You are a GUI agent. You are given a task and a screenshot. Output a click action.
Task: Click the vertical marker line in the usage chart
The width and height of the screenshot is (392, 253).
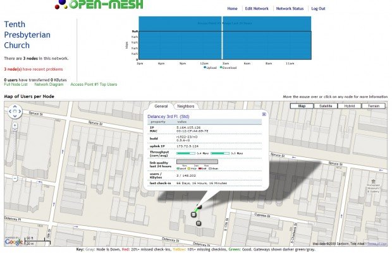click(222, 38)
